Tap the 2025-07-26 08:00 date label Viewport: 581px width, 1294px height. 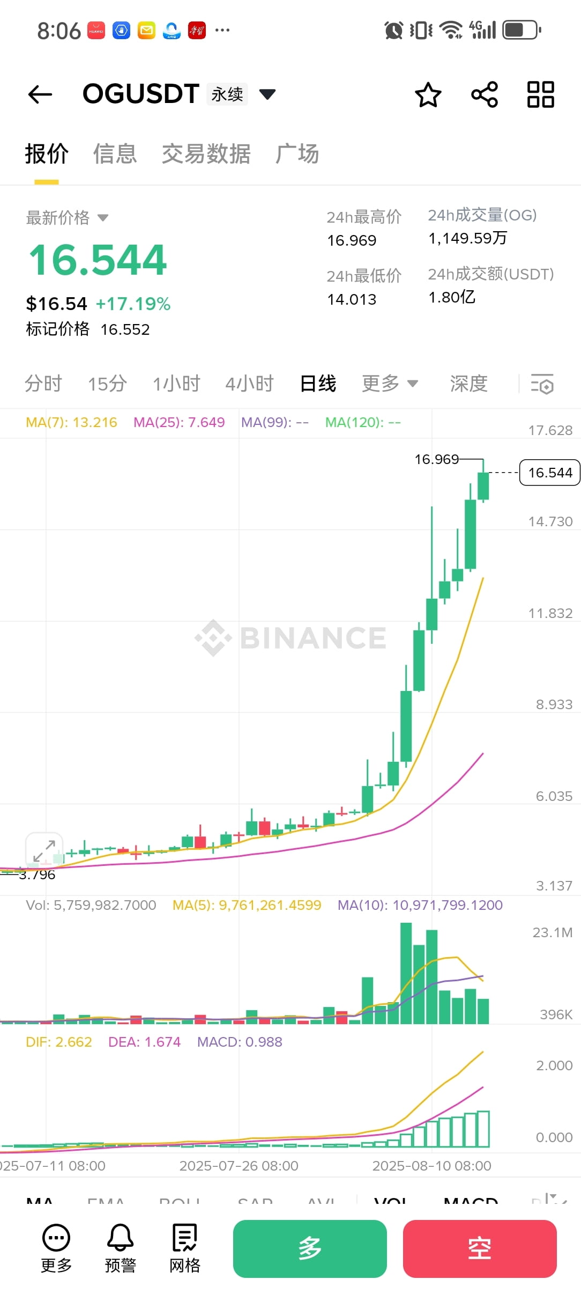(239, 1166)
